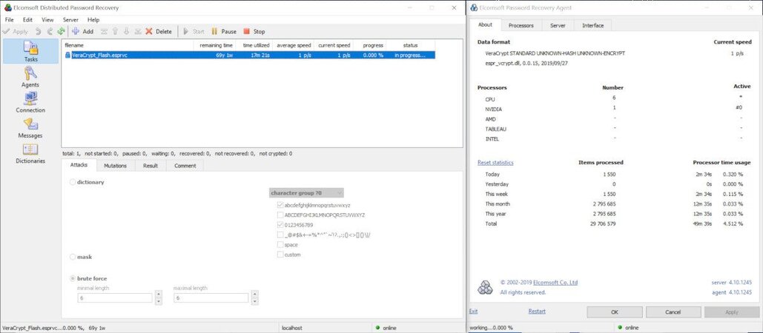Click the minimal length input field
This screenshot has height=333, width=763.
tap(115, 297)
